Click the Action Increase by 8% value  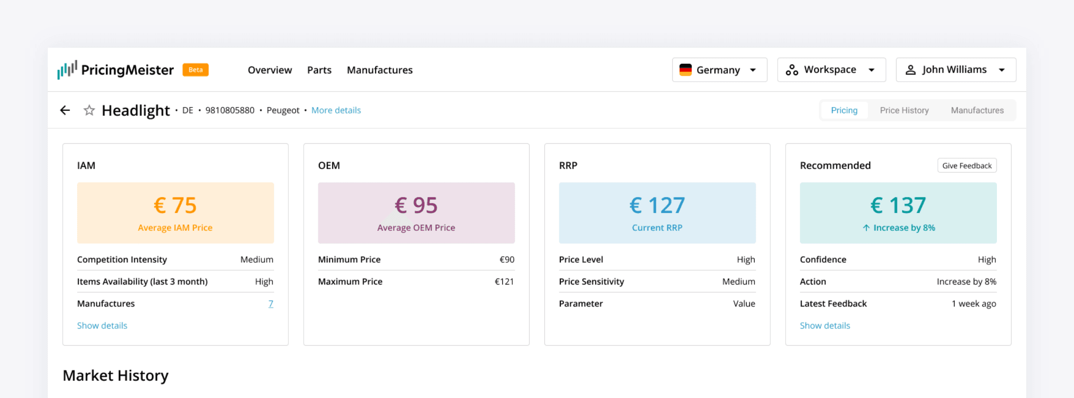pos(967,282)
